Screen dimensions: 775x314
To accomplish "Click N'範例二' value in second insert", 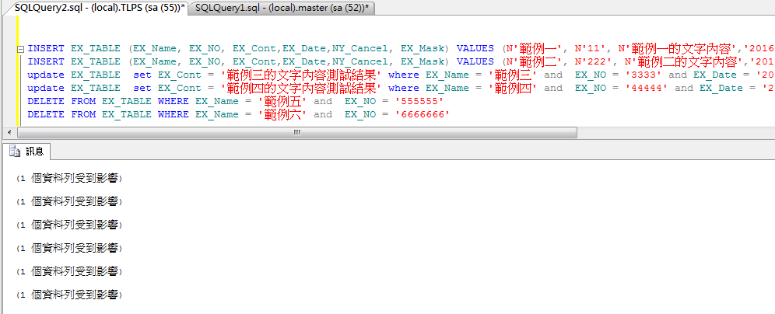I will point(534,61).
